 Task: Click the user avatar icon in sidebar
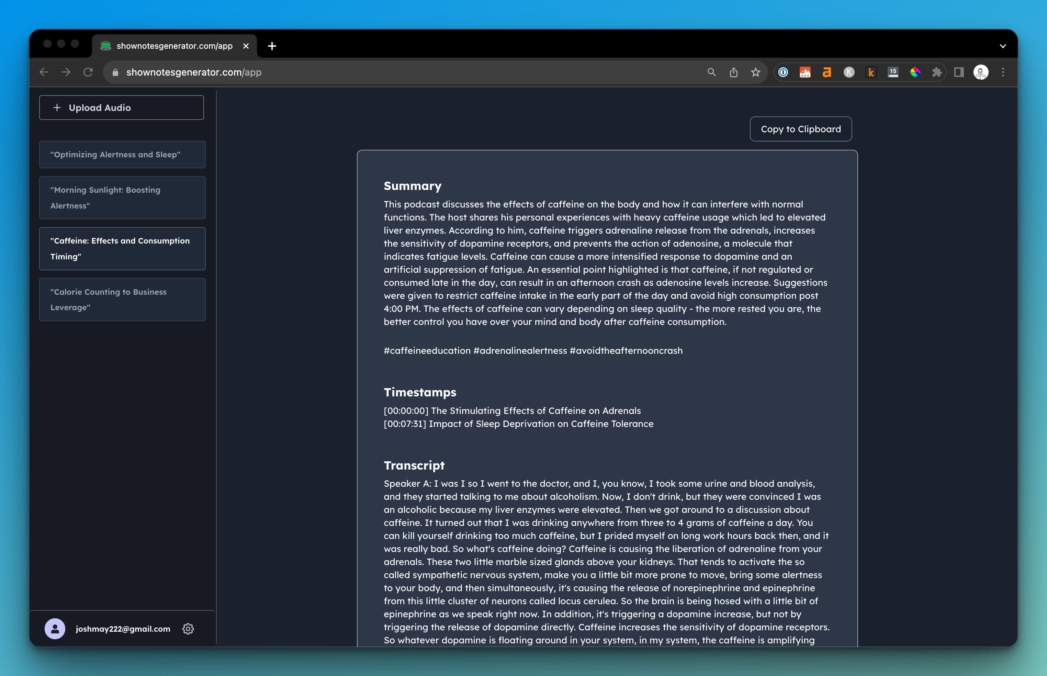[x=55, y=629]
